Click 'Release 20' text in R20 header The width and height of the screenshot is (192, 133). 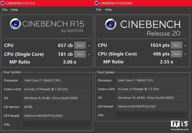[163, 33]
